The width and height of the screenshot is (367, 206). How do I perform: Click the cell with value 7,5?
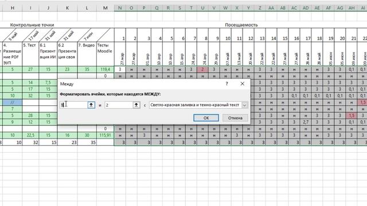48,82
